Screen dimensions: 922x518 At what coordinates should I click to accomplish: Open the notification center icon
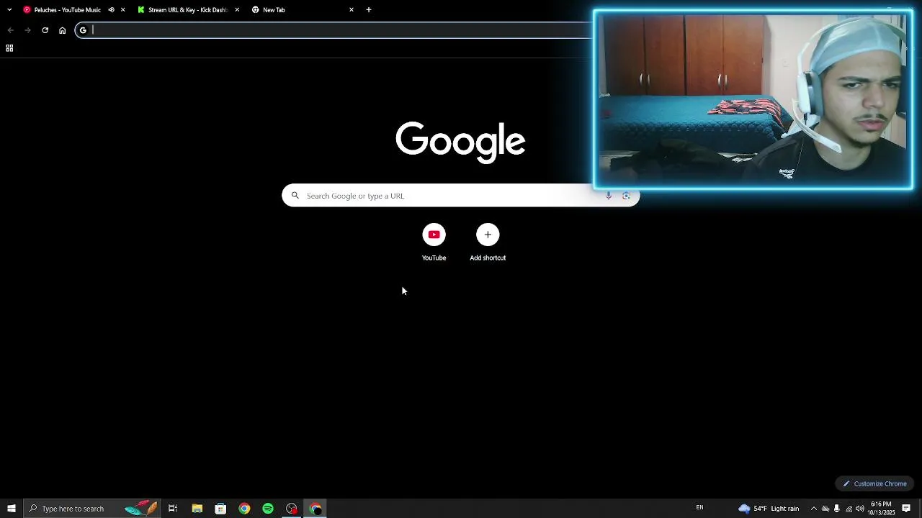pos(906,509)
